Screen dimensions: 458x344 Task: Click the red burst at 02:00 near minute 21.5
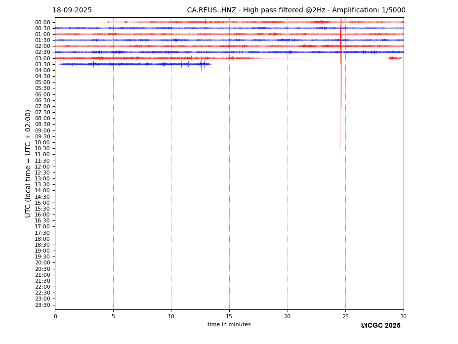(x=307, y=46)
